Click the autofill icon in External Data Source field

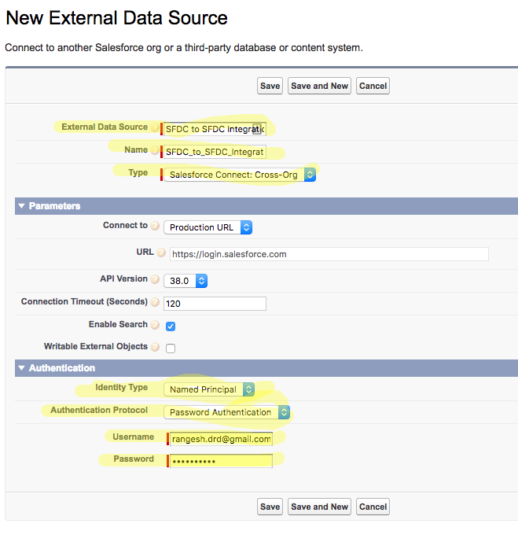tap(257, 129)
